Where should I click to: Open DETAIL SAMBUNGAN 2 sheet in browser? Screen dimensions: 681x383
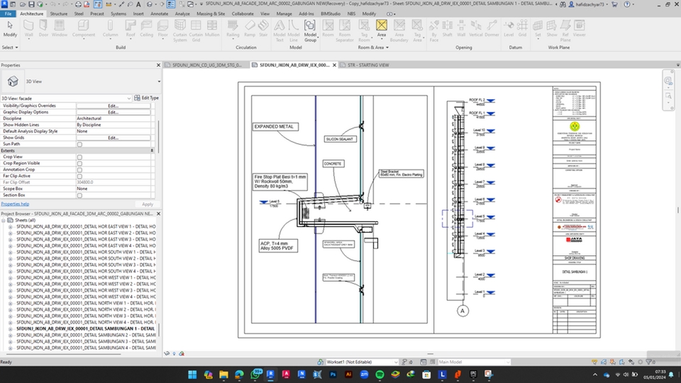(x=85, y=335)
